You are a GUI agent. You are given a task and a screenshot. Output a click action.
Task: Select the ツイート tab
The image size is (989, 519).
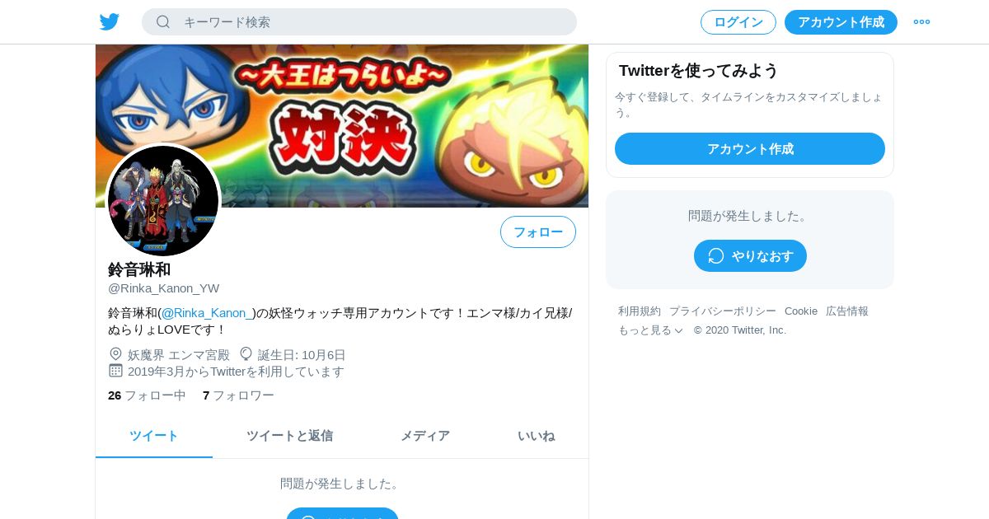154,436
